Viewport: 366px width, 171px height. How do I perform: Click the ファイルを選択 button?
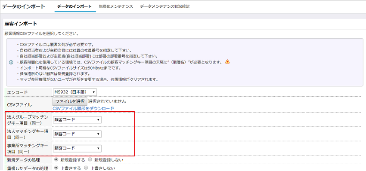click(x=70, y=101)
